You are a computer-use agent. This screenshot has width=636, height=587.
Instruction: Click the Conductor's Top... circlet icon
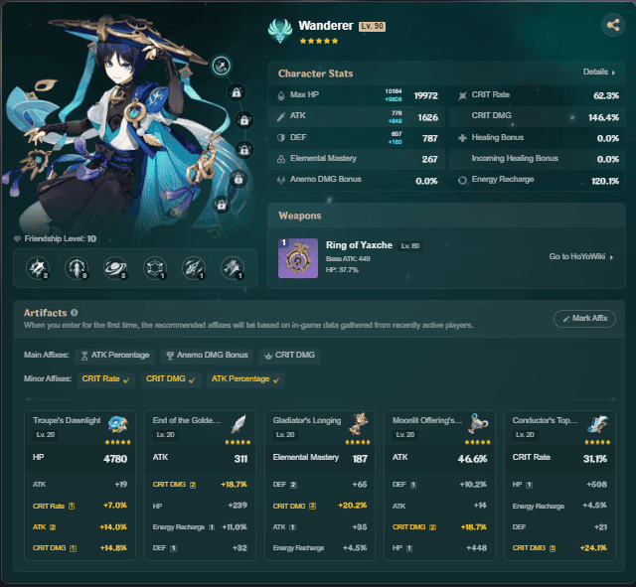click(598, 424)
